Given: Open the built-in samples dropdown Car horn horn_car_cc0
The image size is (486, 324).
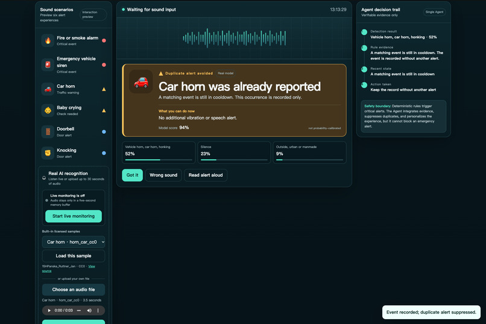Looking at the screenshot, I should [74, 242].
